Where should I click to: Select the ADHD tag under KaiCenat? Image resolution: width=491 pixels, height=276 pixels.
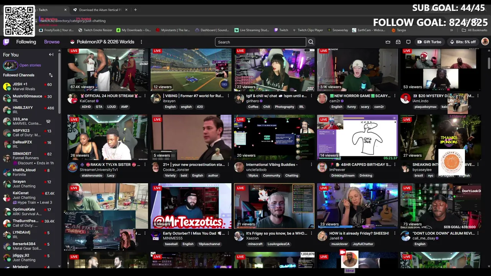pos(86,107)
